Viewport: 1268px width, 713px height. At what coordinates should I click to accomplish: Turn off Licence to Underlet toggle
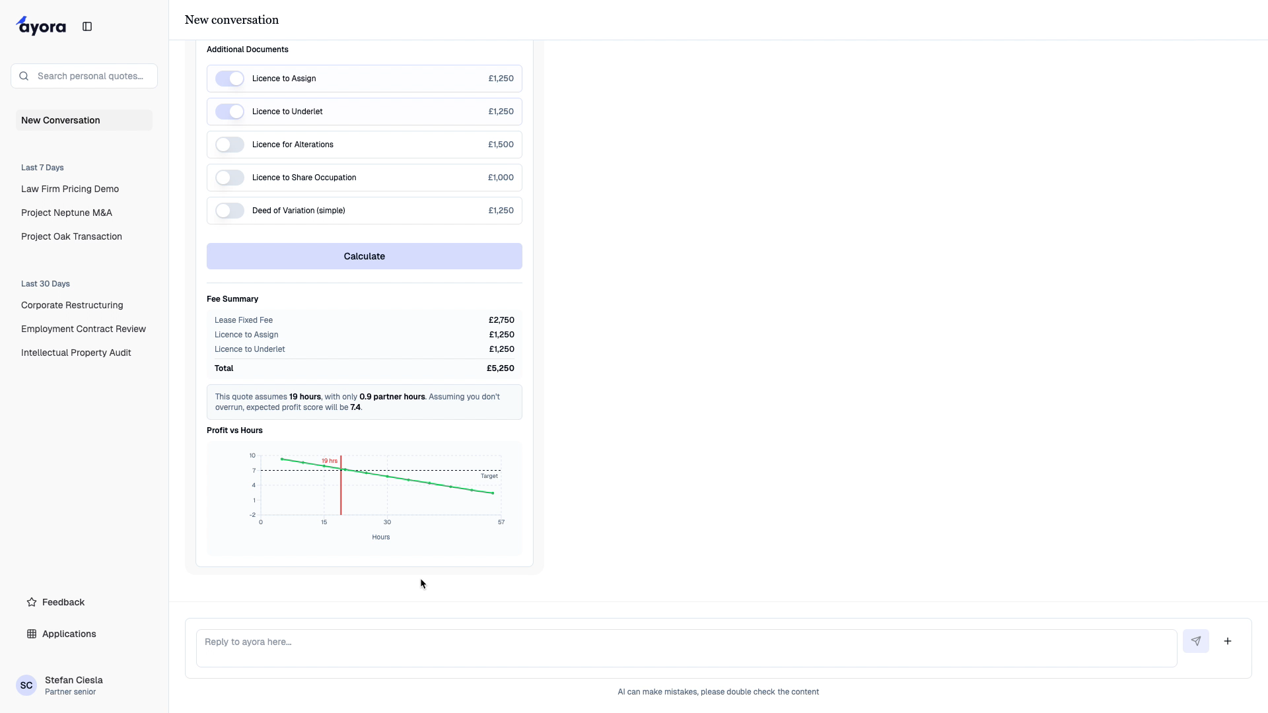(x=230, y=112)
